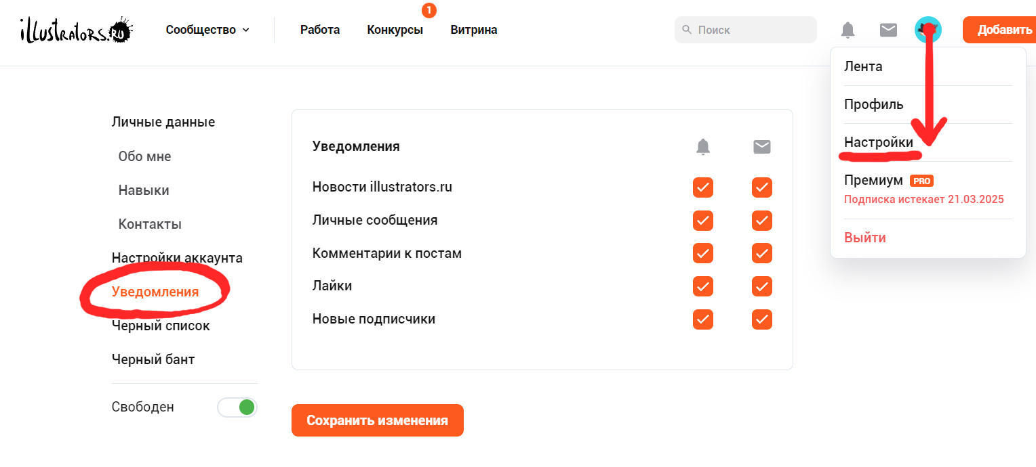Select Настройки in the user menu
The height and width of the screenshot is (467, 1036).
[x=879, y=143]
